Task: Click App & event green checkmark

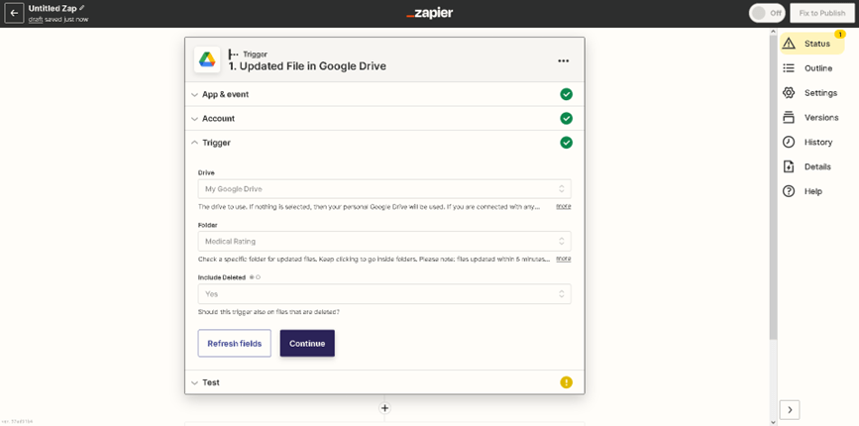Action: (566, 94)
